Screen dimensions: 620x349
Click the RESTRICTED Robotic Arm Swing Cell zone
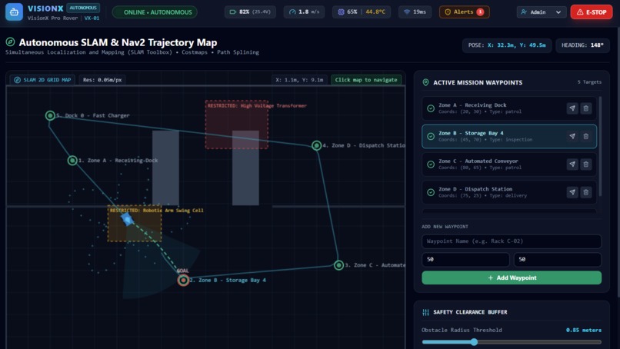[x=135, y=223]
